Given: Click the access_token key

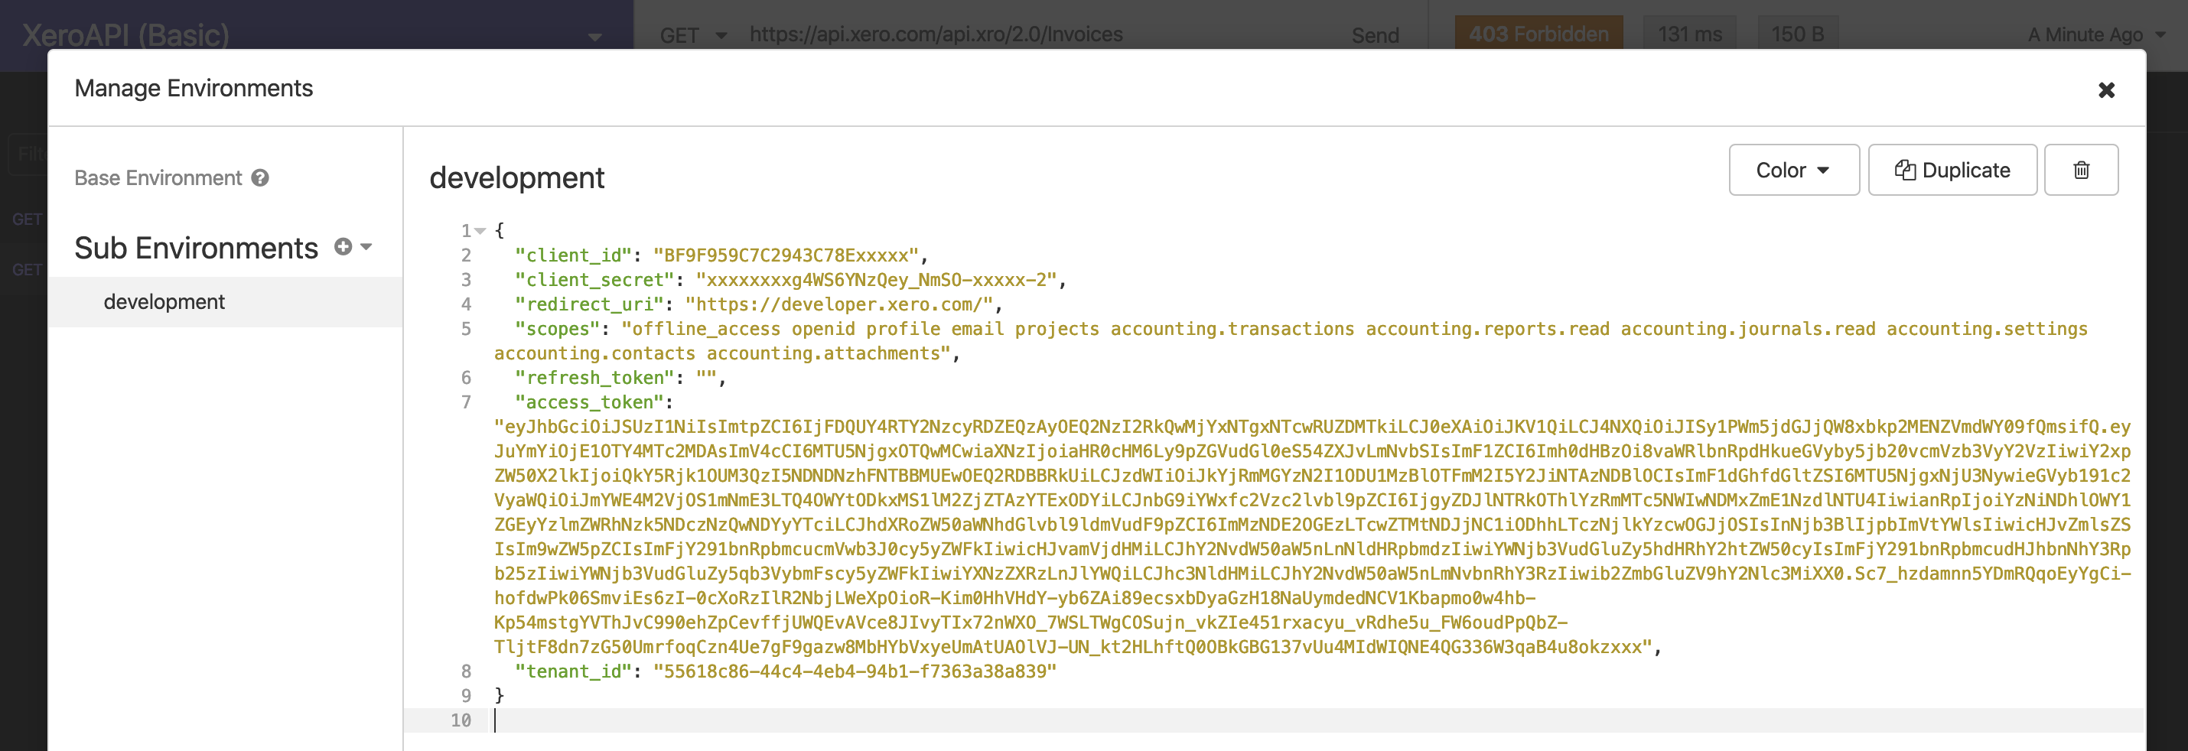Looking at the screenshot, I should [590, 402].
